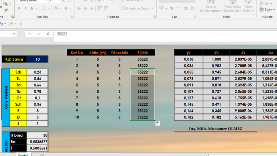Apply cell borders with the borders icon
Viewport: 277px width, 156px height.
coord(44,8)
